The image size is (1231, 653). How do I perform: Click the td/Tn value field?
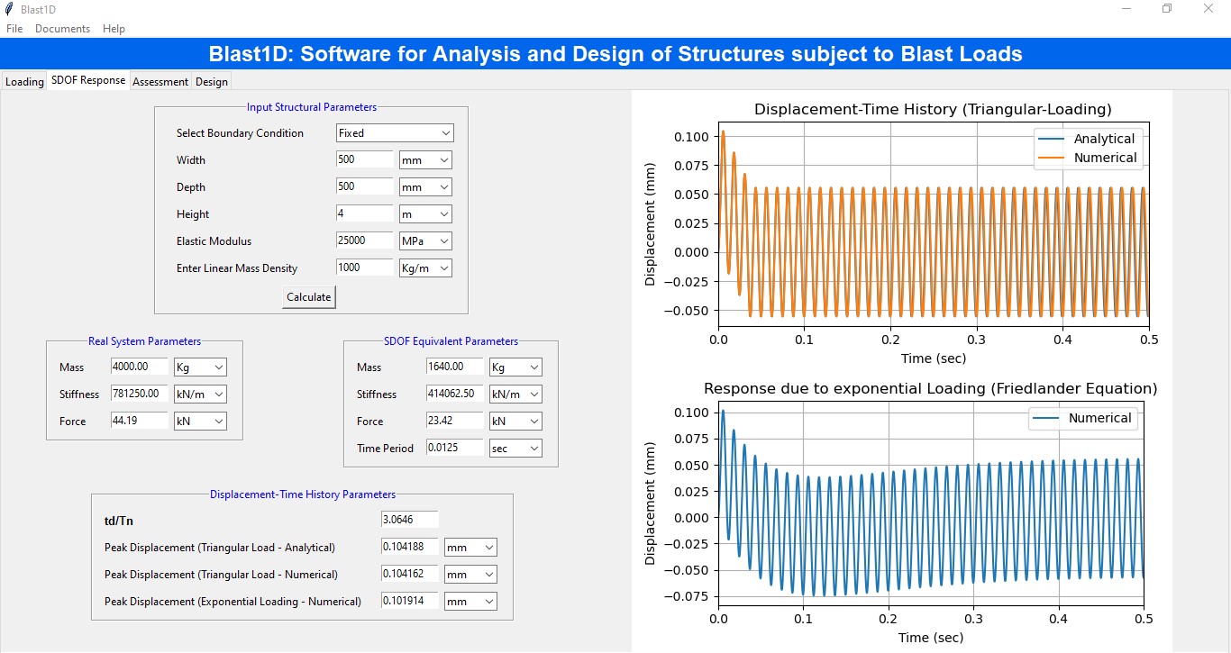point(410,520)
